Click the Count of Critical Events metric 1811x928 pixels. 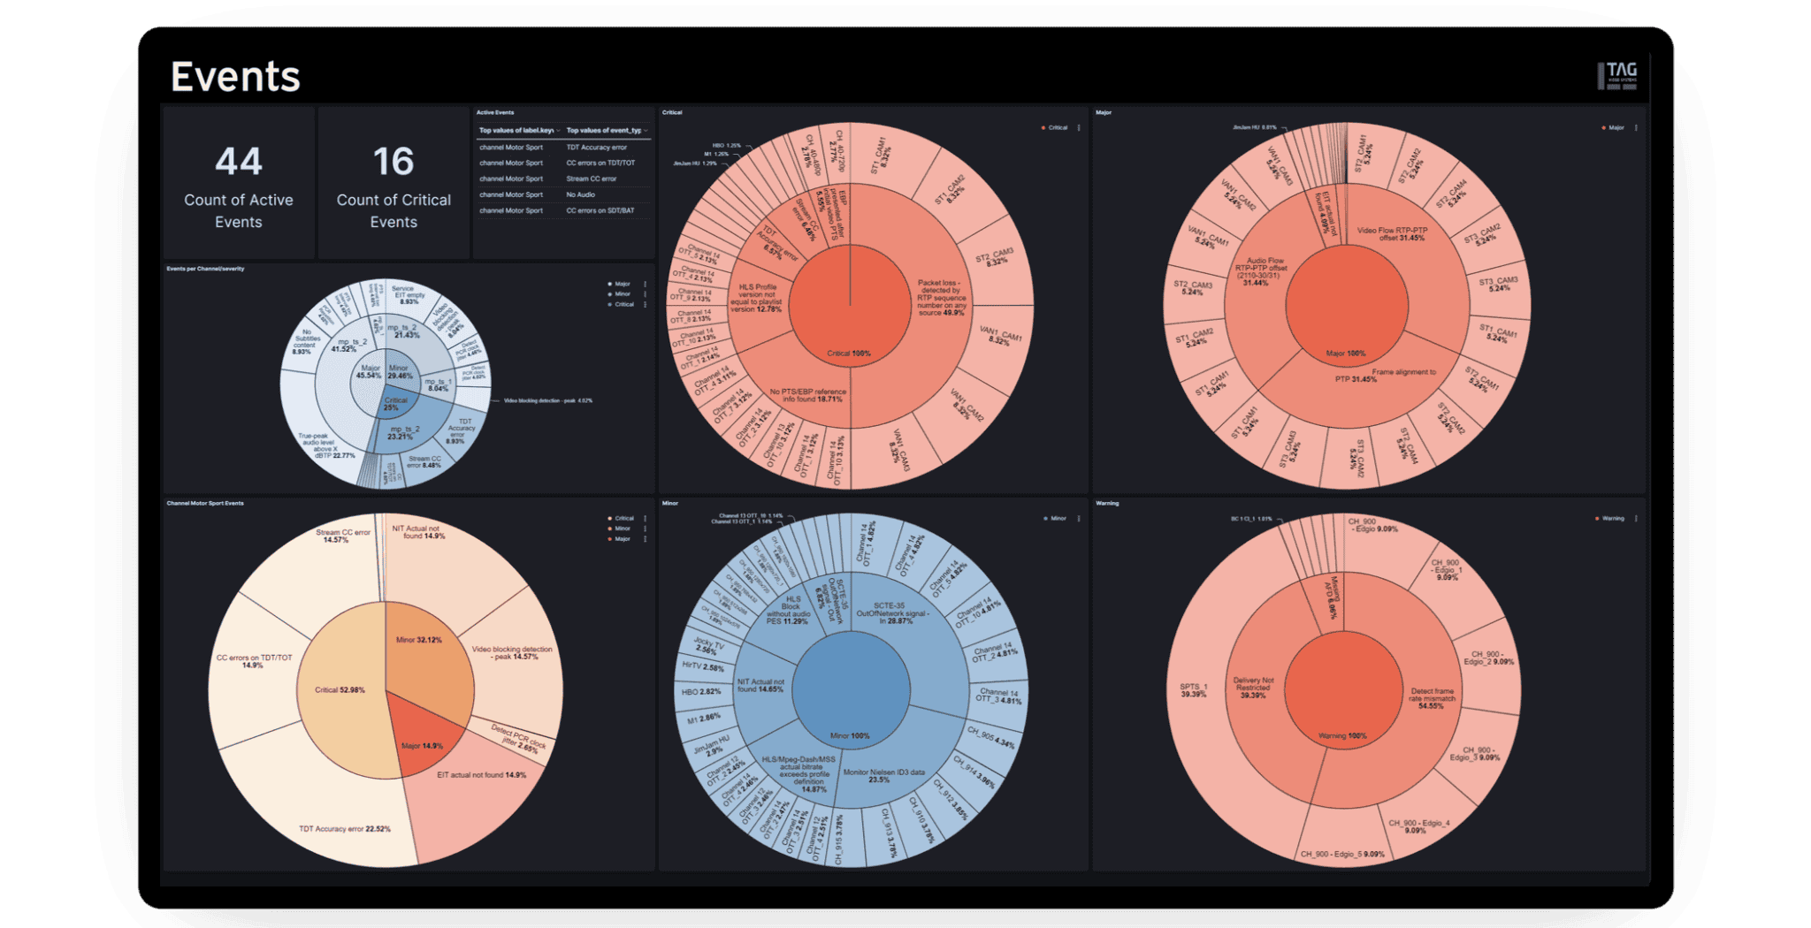pos(394,186)
